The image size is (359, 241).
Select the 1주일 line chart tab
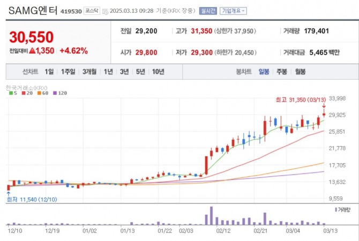point(68,72)
